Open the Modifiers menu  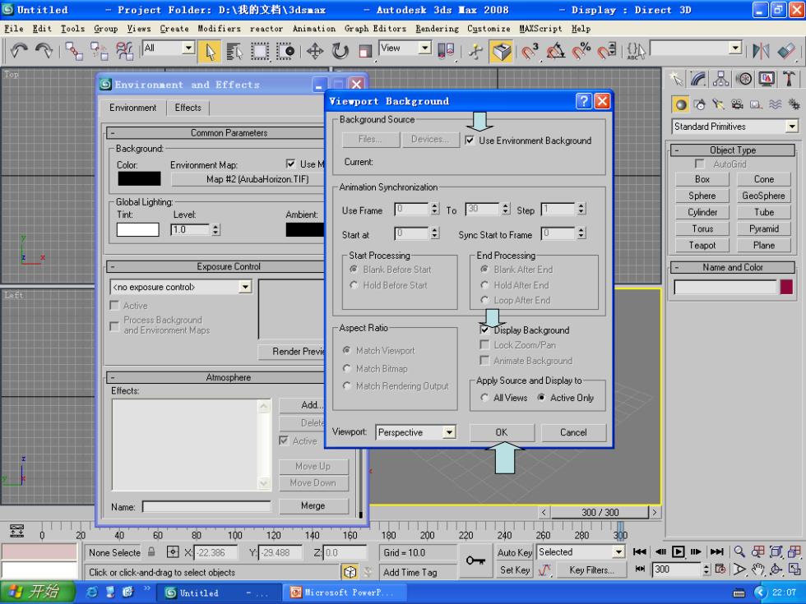pos(219,29)
